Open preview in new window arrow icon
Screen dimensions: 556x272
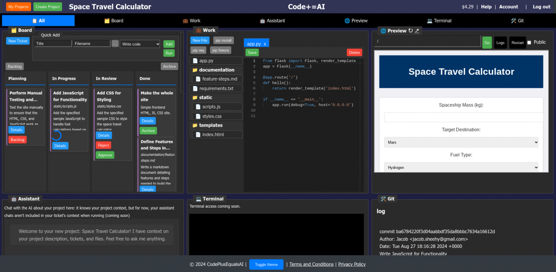(x=417, y=31)
